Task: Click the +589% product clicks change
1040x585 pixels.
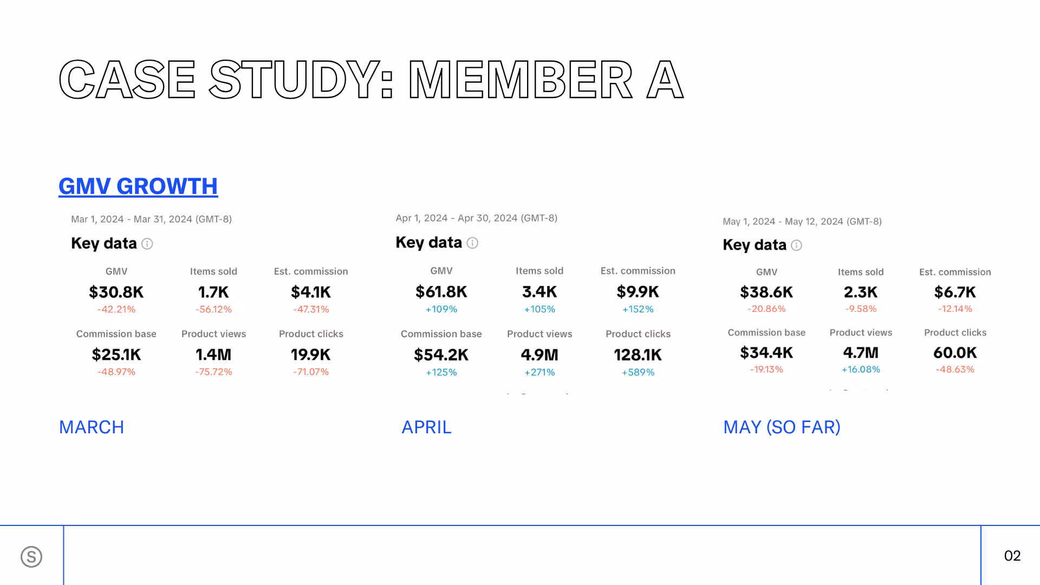Action: tap(638, 373)
